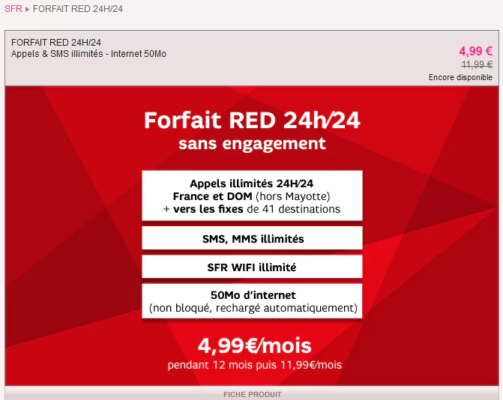The height and width of the screenshot is (400, 503).
Task: Click the 'France et DOM (hors Mayotte)' line
Action: tap(252, 196)
